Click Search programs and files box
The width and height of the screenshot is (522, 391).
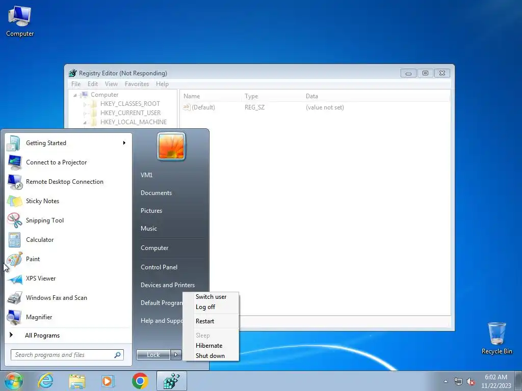(x=67, y=355)
